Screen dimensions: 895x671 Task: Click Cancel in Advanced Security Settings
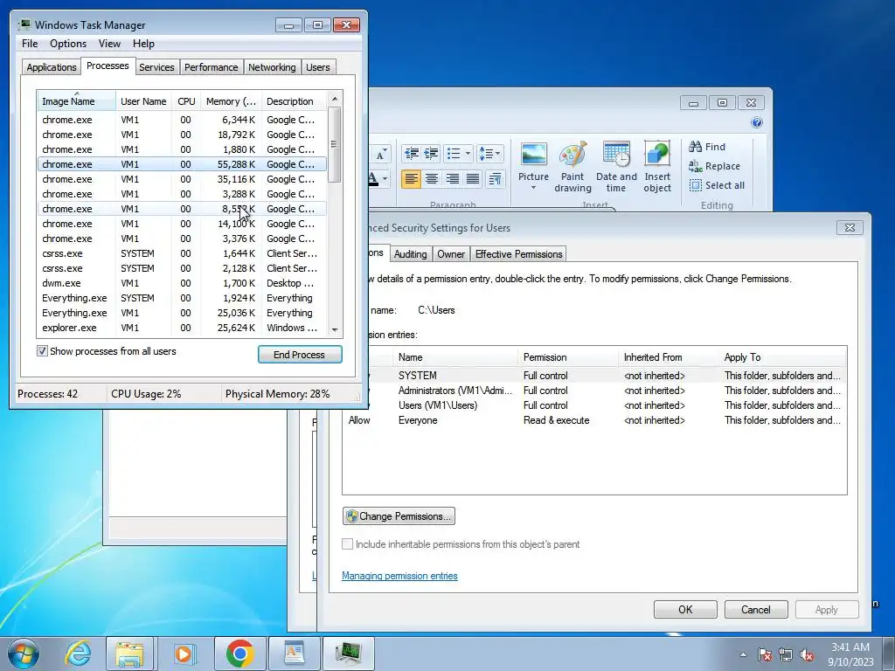point(756,609)
